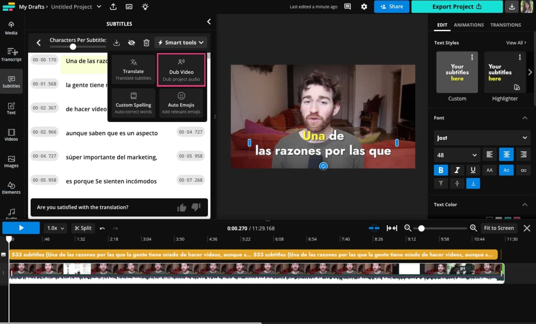Click the Fit to Screen button
The width and height of the screenshot is (536, 324).
pos(499,228)
